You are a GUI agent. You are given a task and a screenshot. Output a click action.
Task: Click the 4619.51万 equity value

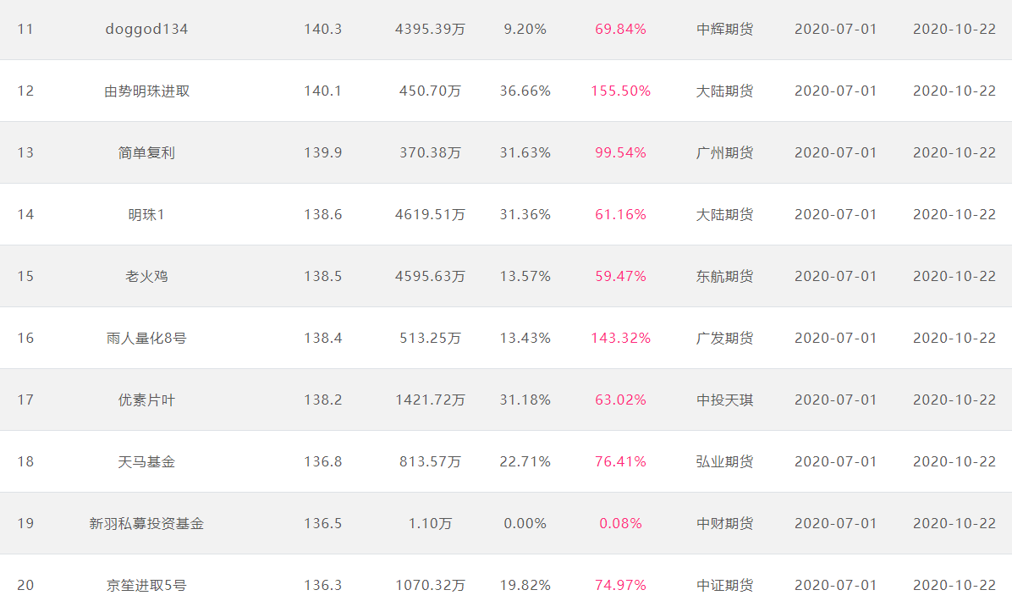(x=430, y=214)
